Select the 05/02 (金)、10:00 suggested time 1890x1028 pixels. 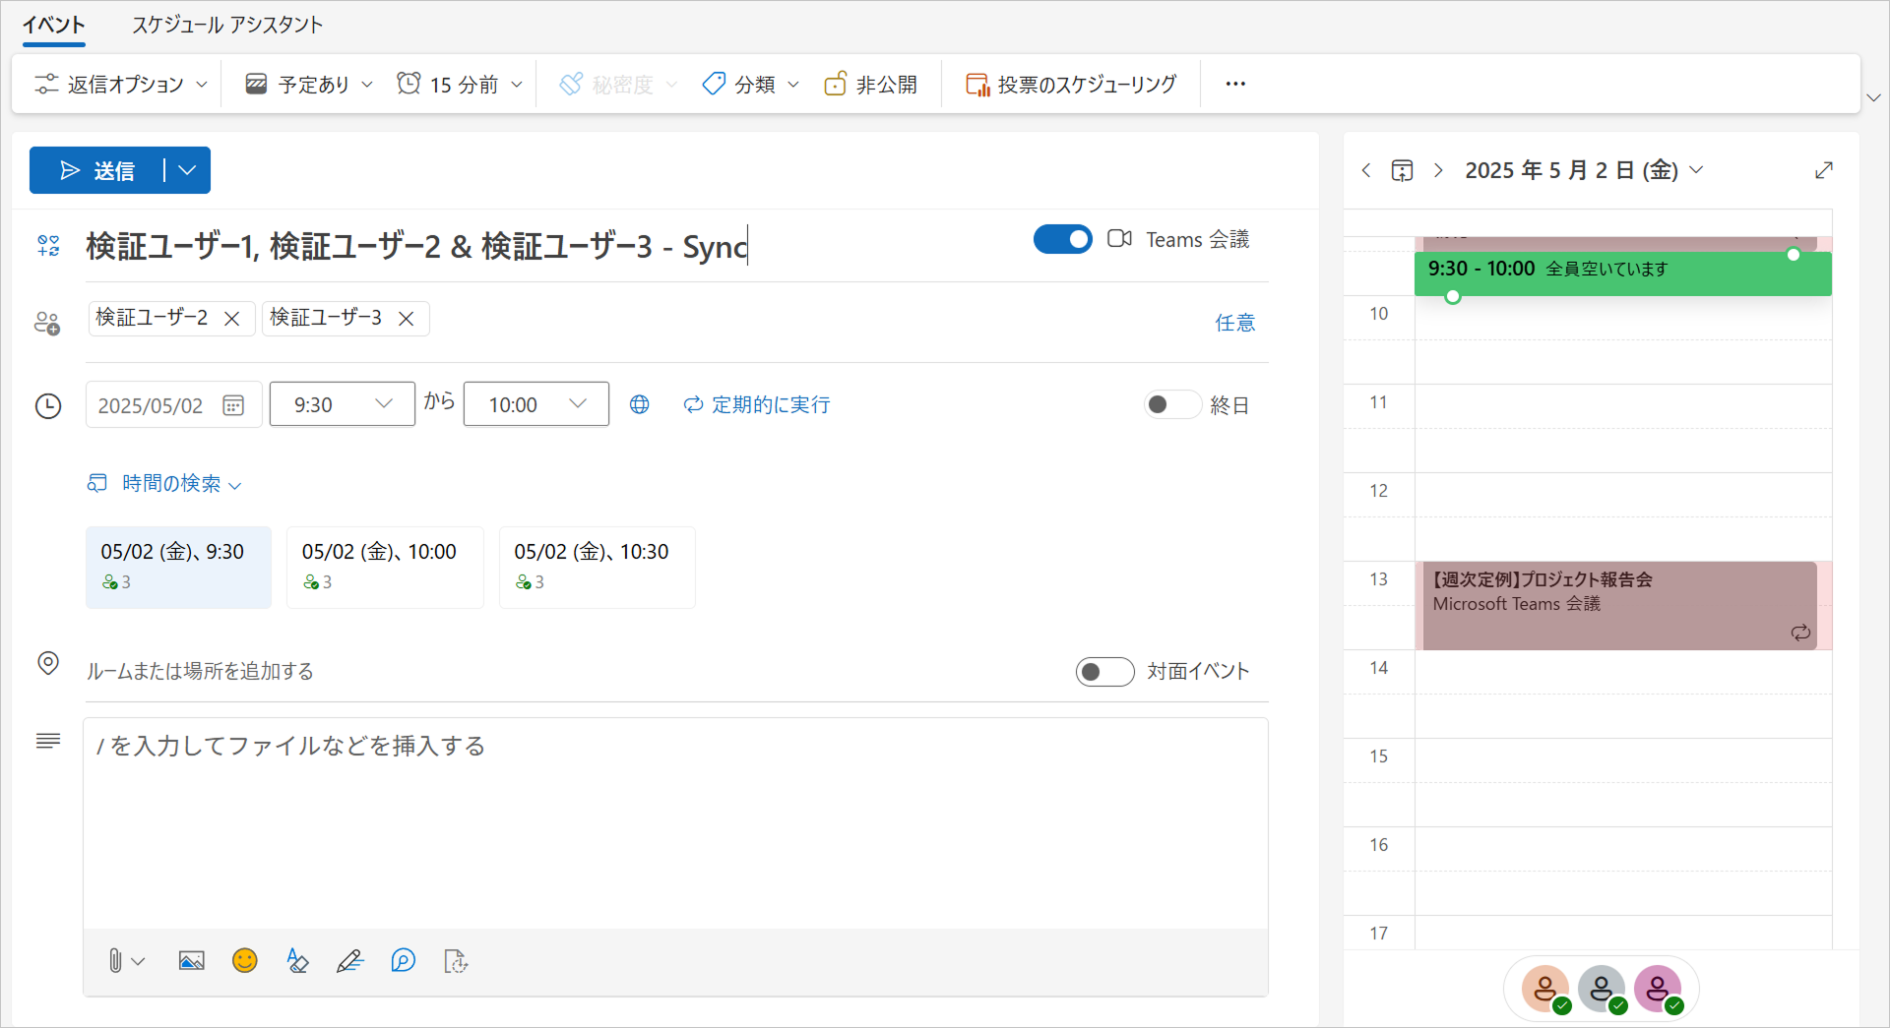click(x=384, y=567)
